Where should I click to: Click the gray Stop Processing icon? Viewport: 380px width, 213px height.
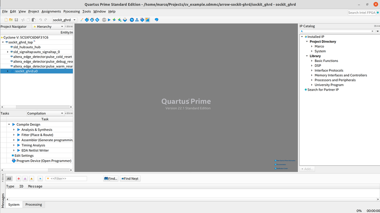tap(104, 20)
